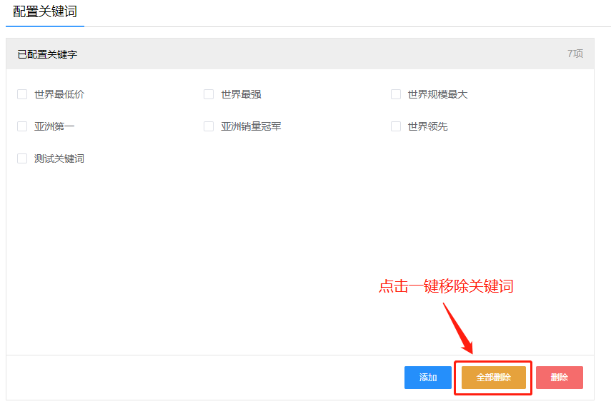Tick the 世界最强 checkbox
This screenshot has height=409, width=611.
tap(209, 94)
